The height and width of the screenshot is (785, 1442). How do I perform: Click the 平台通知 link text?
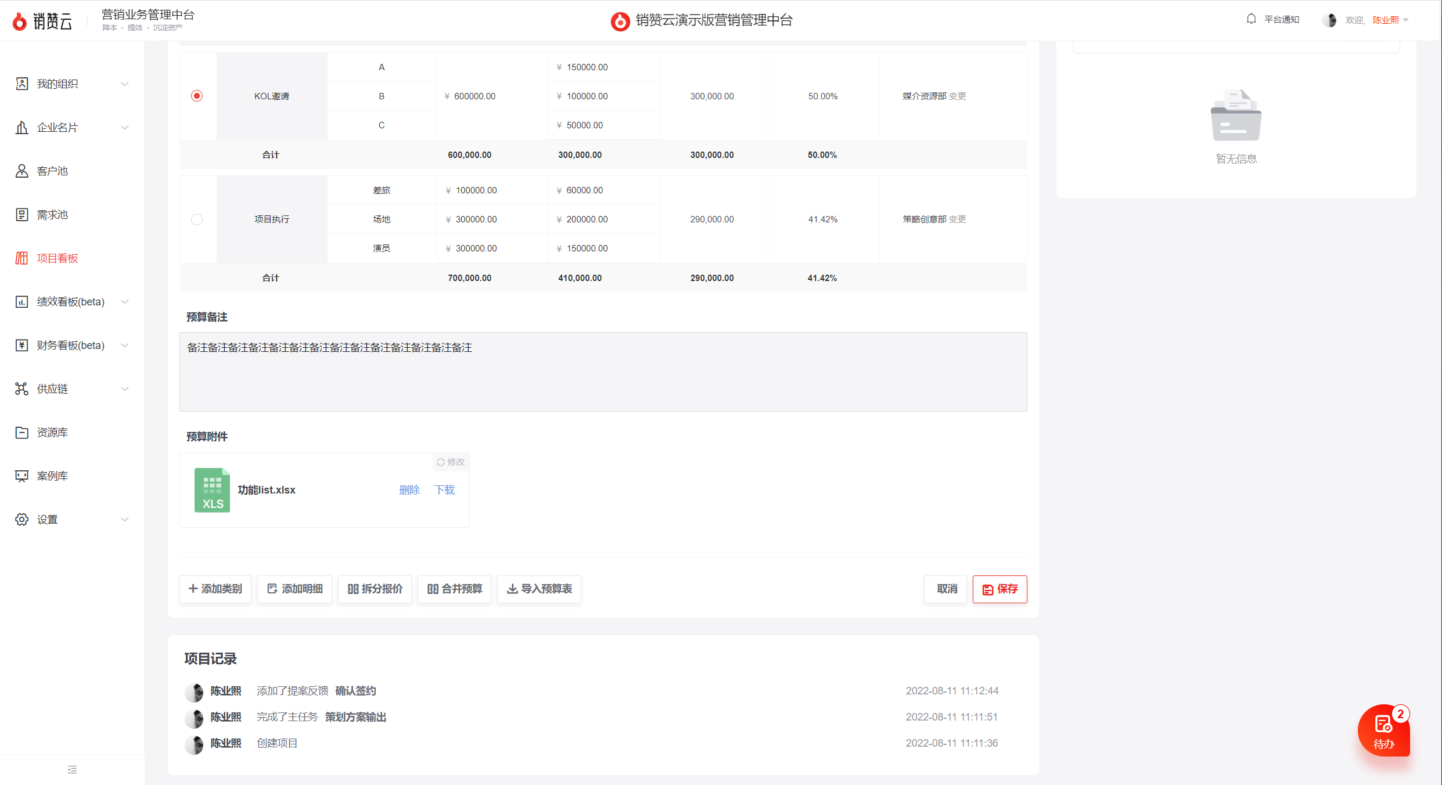tap(1282, 19)
